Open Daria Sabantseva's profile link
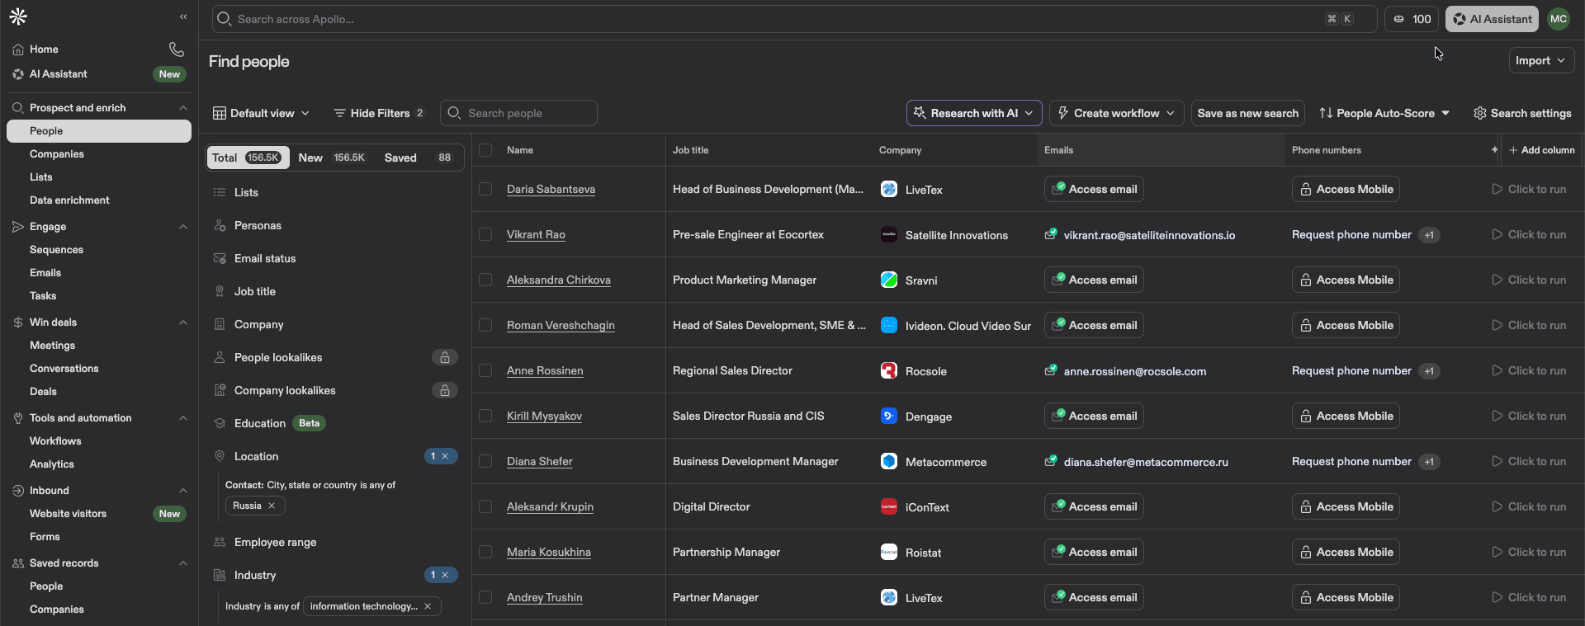This screenshot has width=1585, height=626. [x=551, y=189]
